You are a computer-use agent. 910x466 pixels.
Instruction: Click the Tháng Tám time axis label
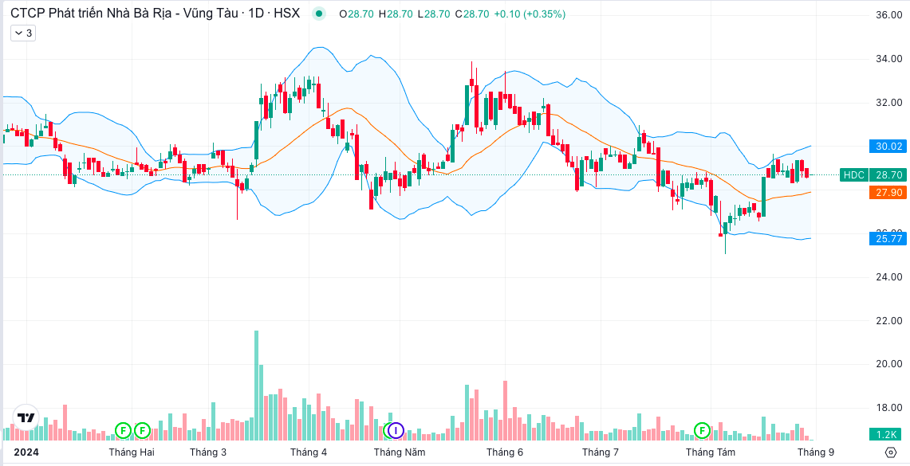(x=711, y=452)
